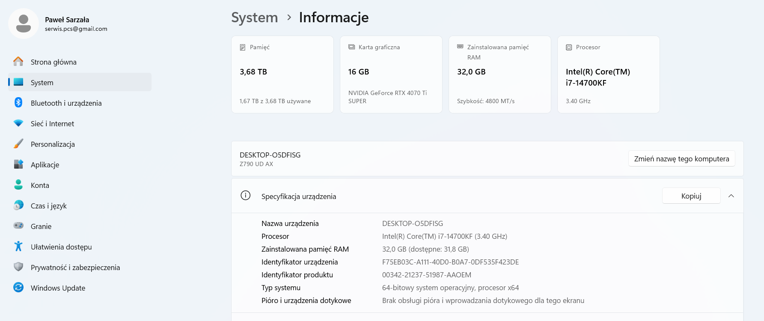Click the Sieć i Internet wifi icon
This screenshot has width=764, height=321.
(18, 123)
